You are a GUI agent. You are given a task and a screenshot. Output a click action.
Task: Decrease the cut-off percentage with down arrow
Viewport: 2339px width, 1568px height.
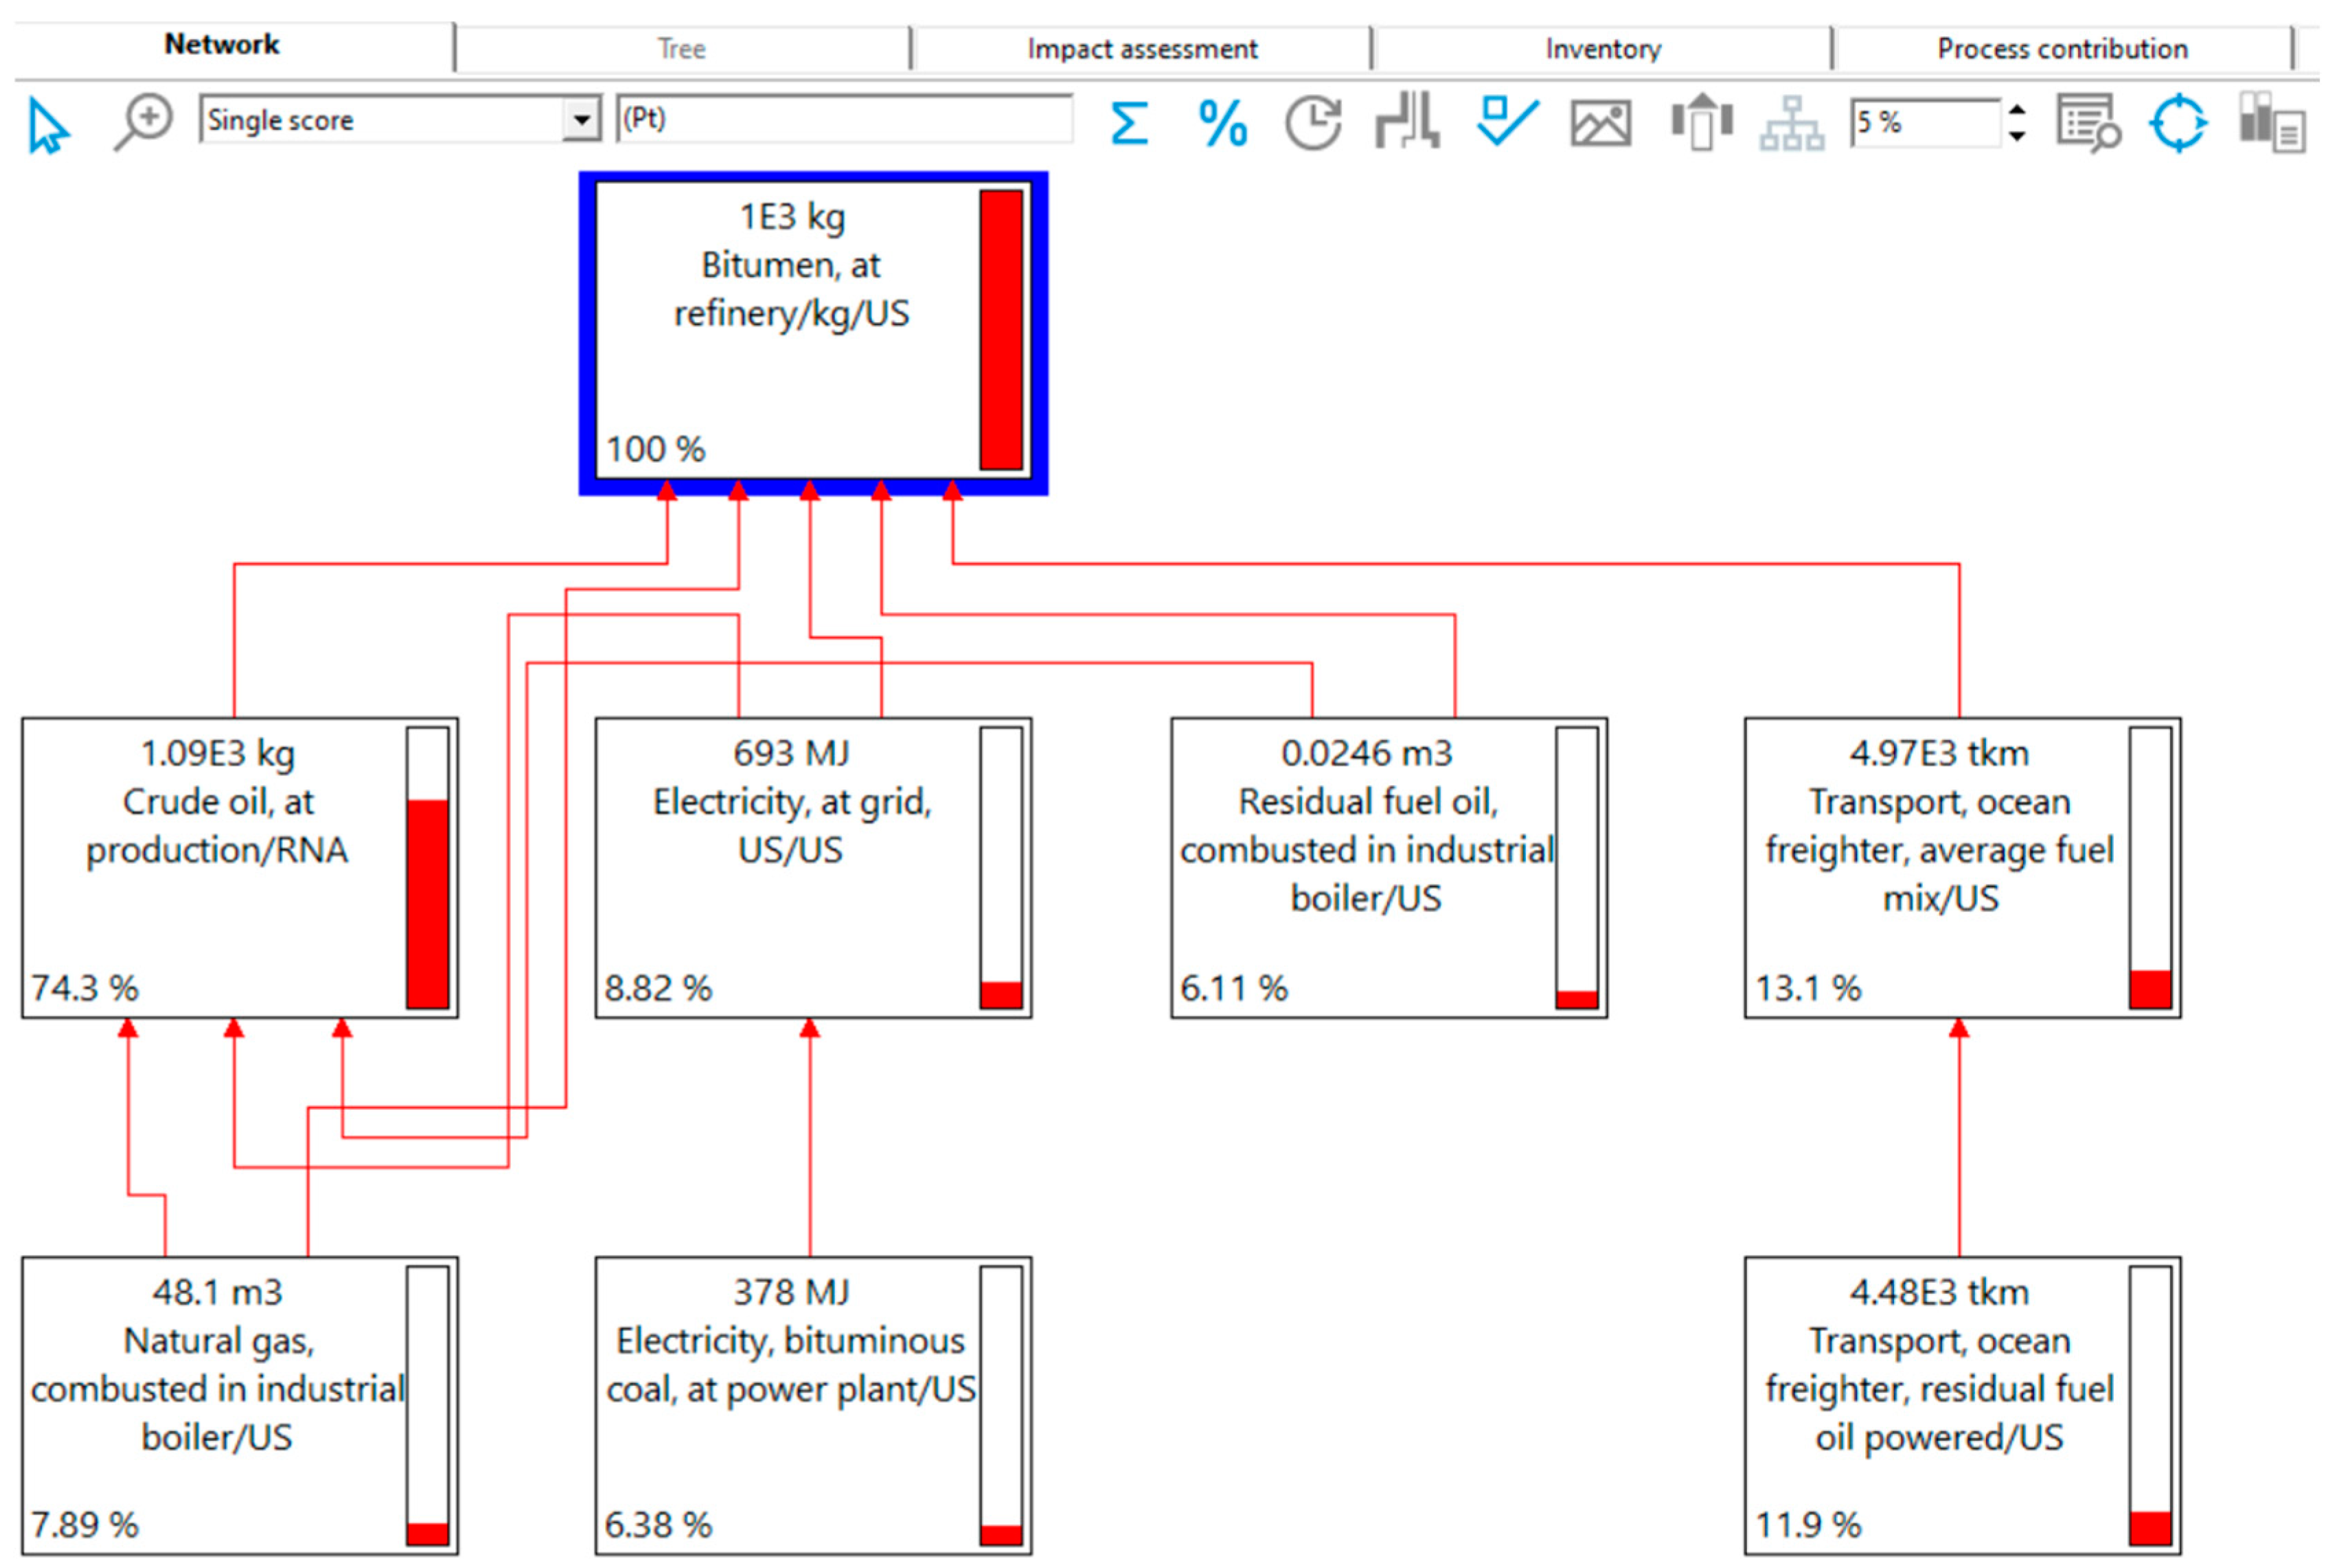click(2016, 136)
